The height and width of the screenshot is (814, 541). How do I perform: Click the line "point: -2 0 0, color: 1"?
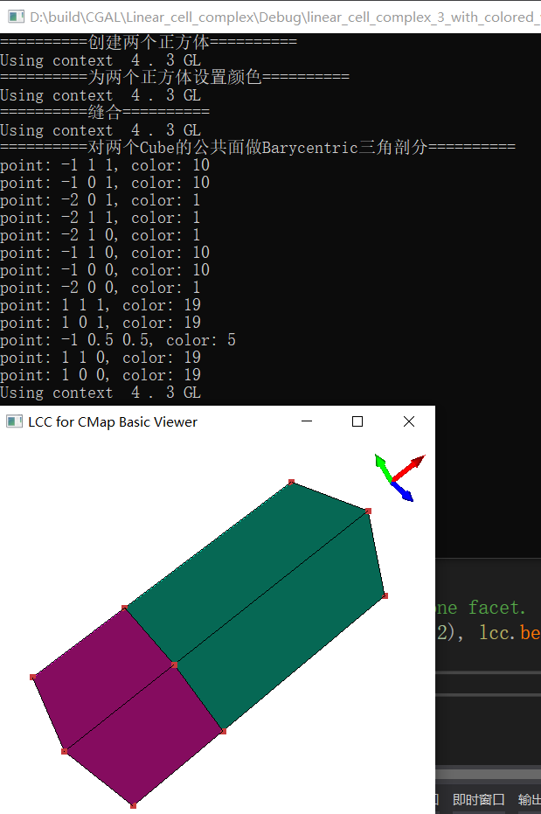(x=101, y=288)
